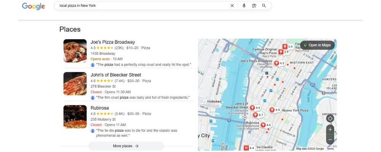Click the Google logo
This screenshot has height=152, width=381.
tap(33, 6)
